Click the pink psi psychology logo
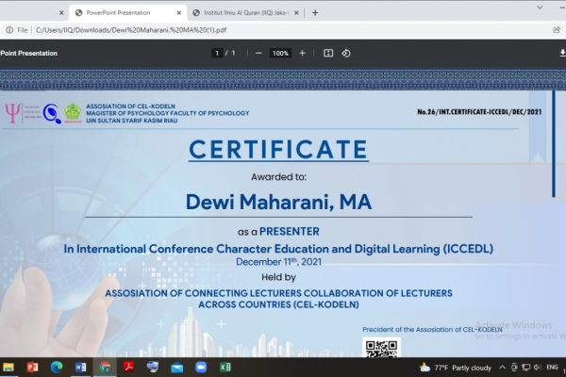 click(x=12, y=113)
